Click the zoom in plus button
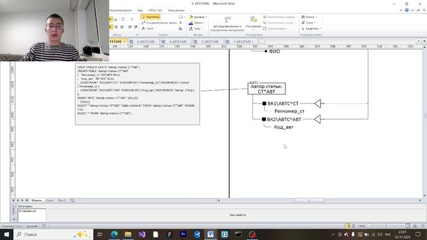 coord(401,226)
